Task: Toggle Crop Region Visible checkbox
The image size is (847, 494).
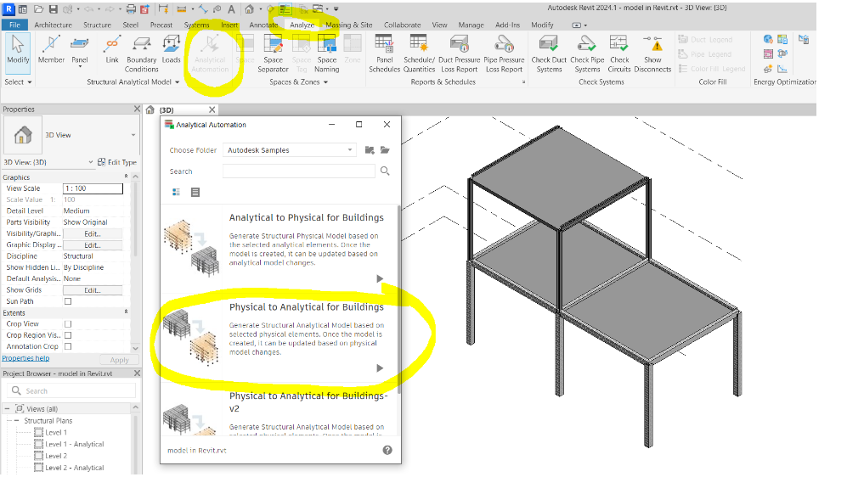Action: [68, 335]
